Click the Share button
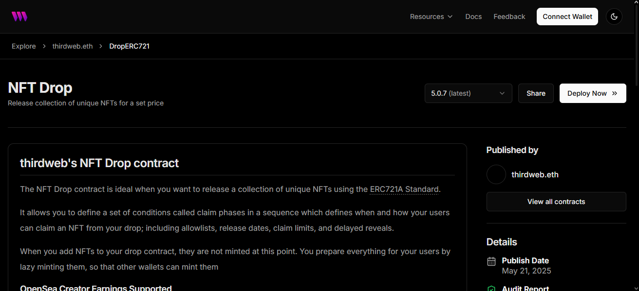The height and width of the screenshot is (291, 639). (536, 93)
